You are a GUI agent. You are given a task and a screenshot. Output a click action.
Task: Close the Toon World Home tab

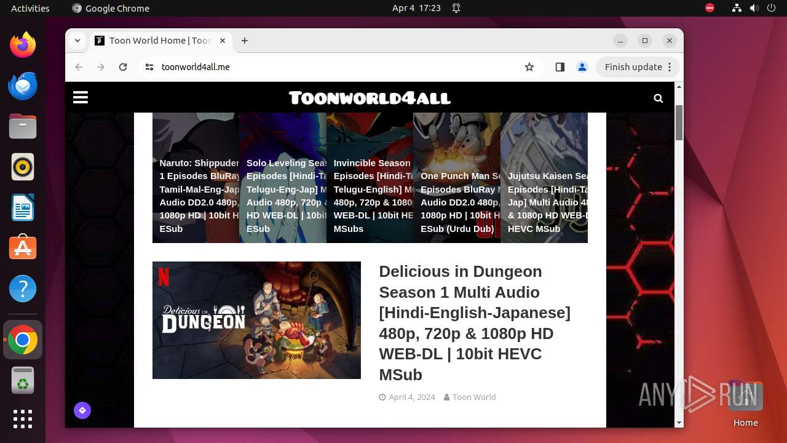tap(223, 41)
